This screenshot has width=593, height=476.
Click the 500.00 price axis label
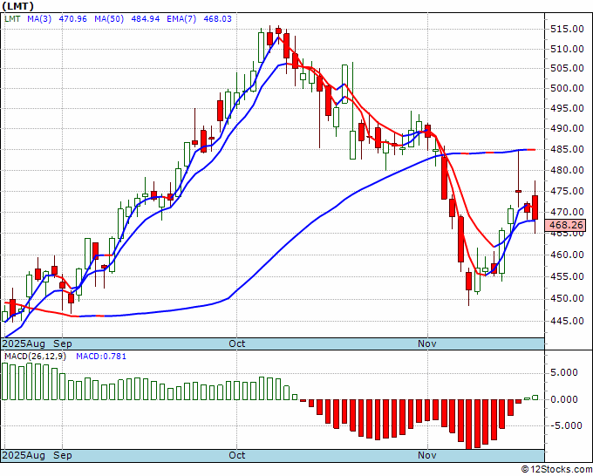pyautogui.click(x=566, y=88)
